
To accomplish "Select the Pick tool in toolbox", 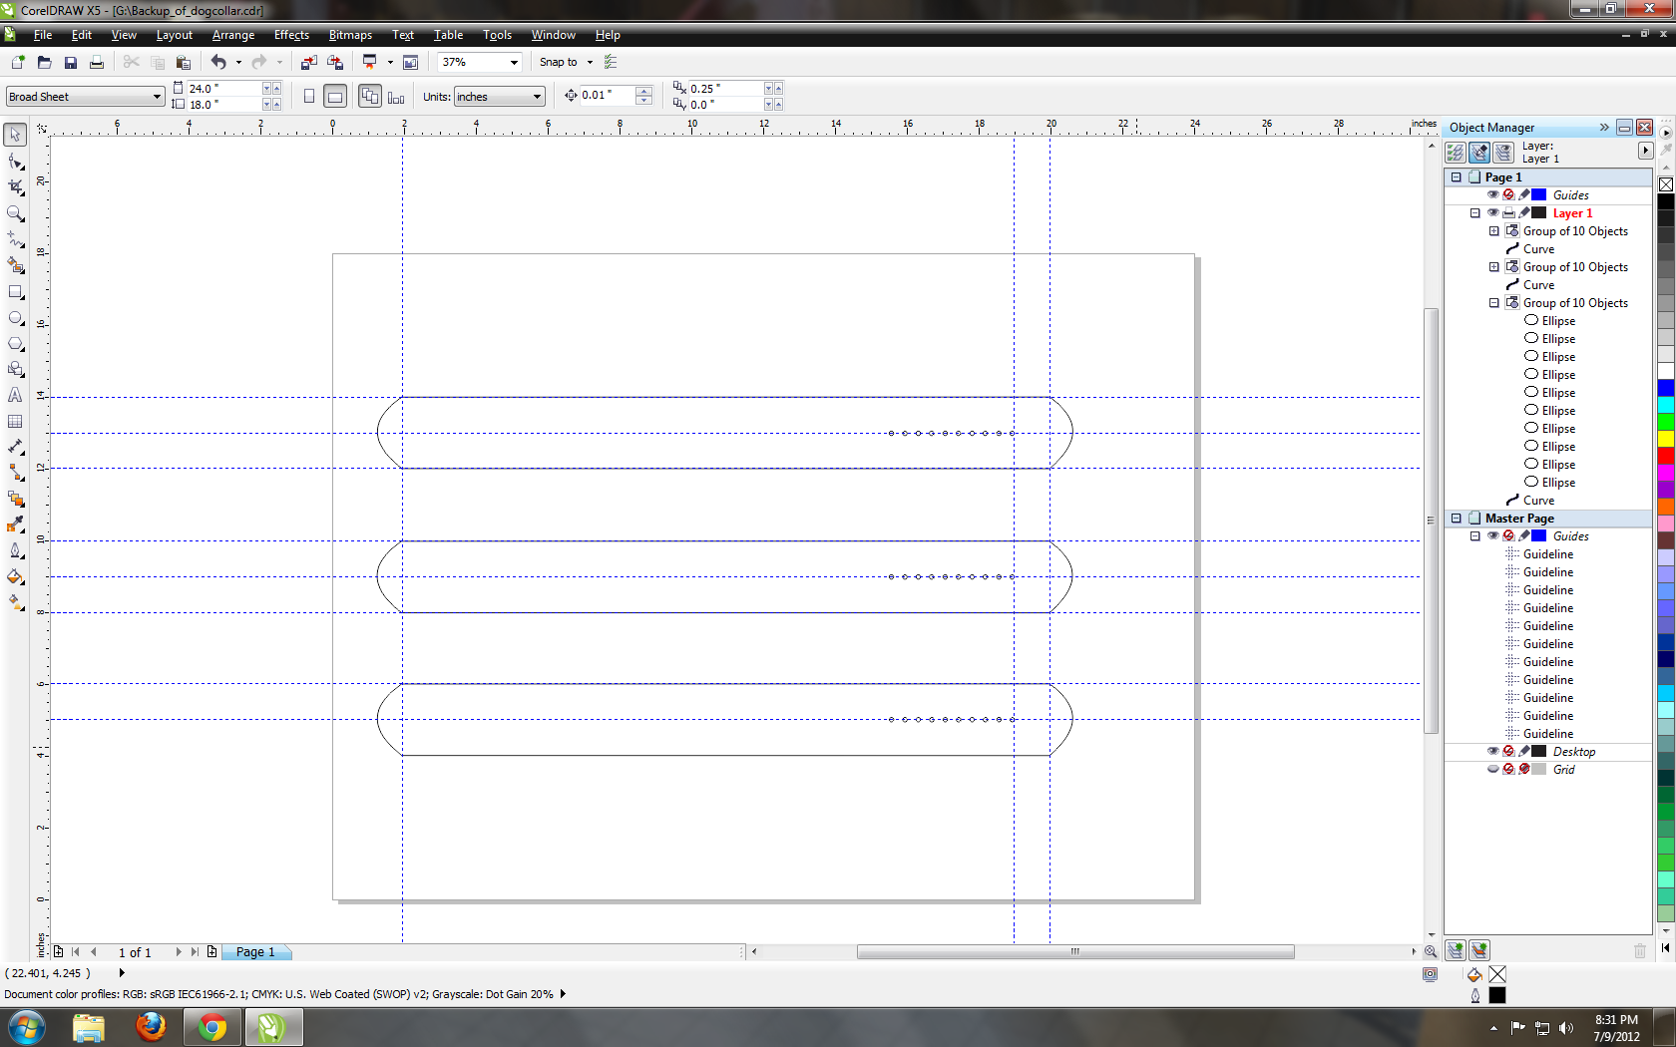I will coord(15,135).
